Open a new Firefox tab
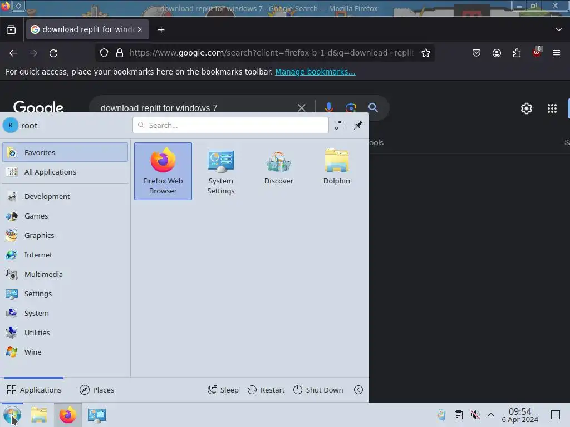The image size is (570, 427). coord(161,30)
